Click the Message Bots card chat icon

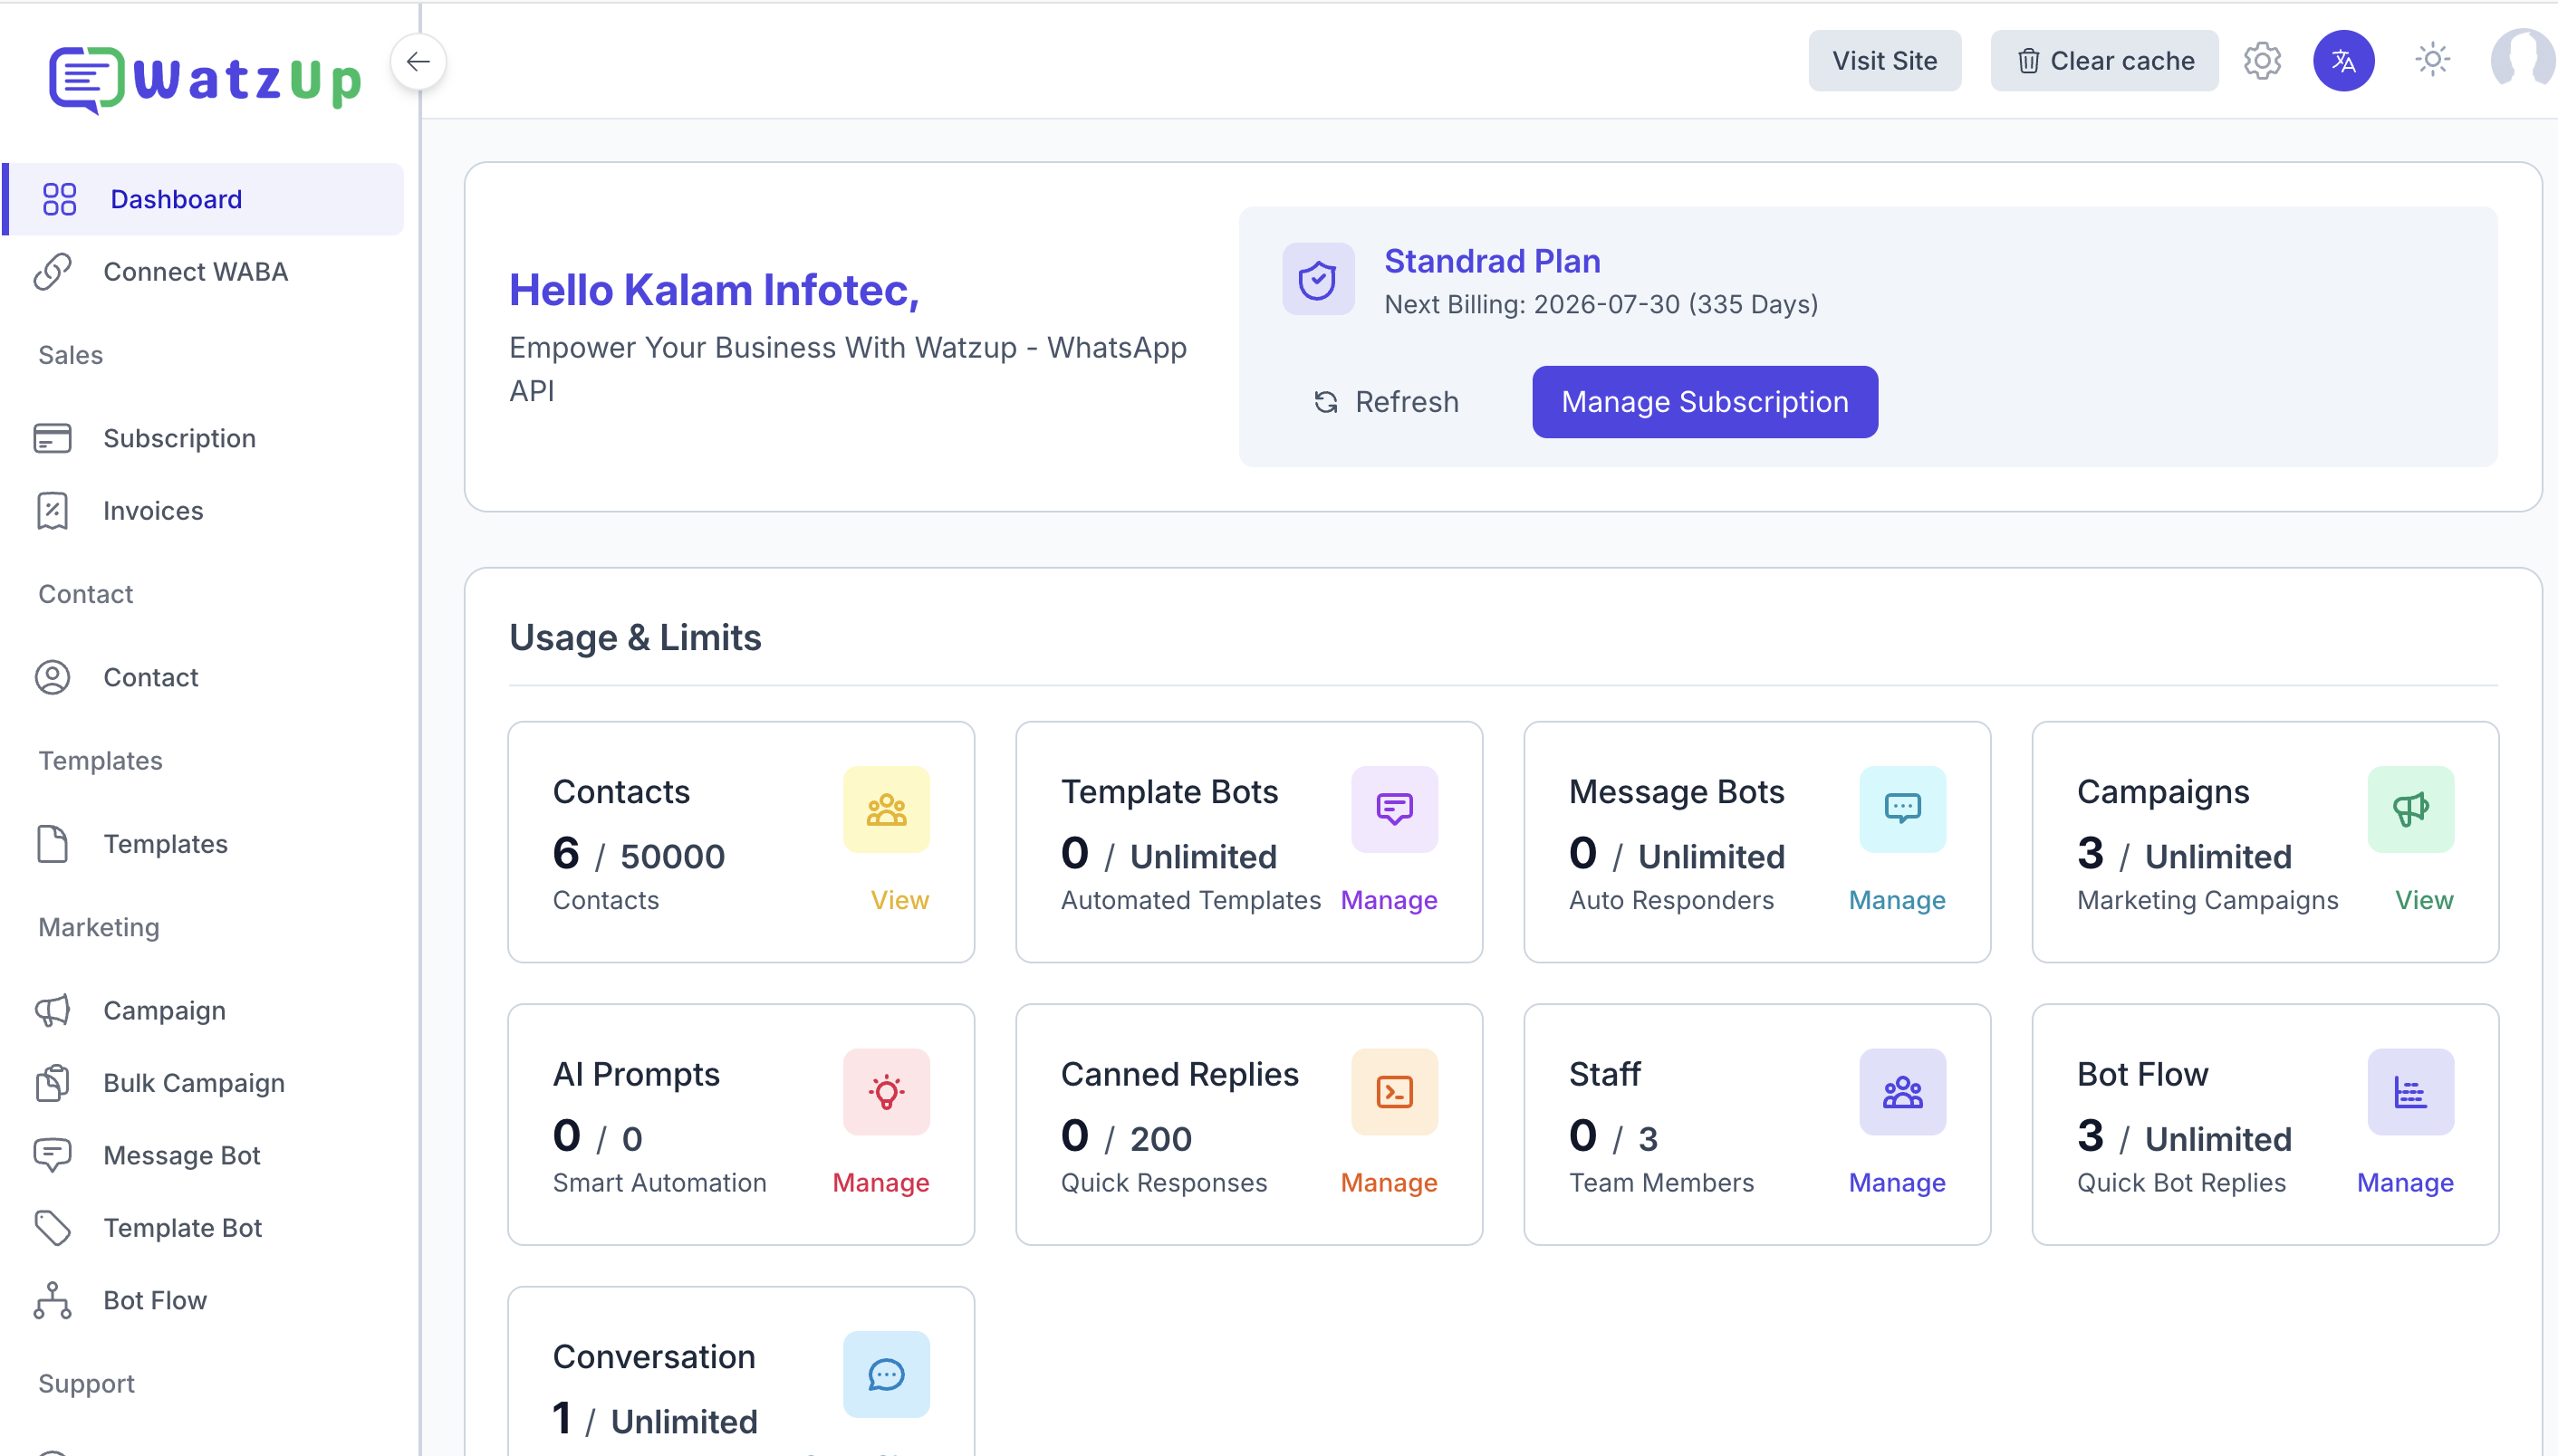coord(1903,809)
